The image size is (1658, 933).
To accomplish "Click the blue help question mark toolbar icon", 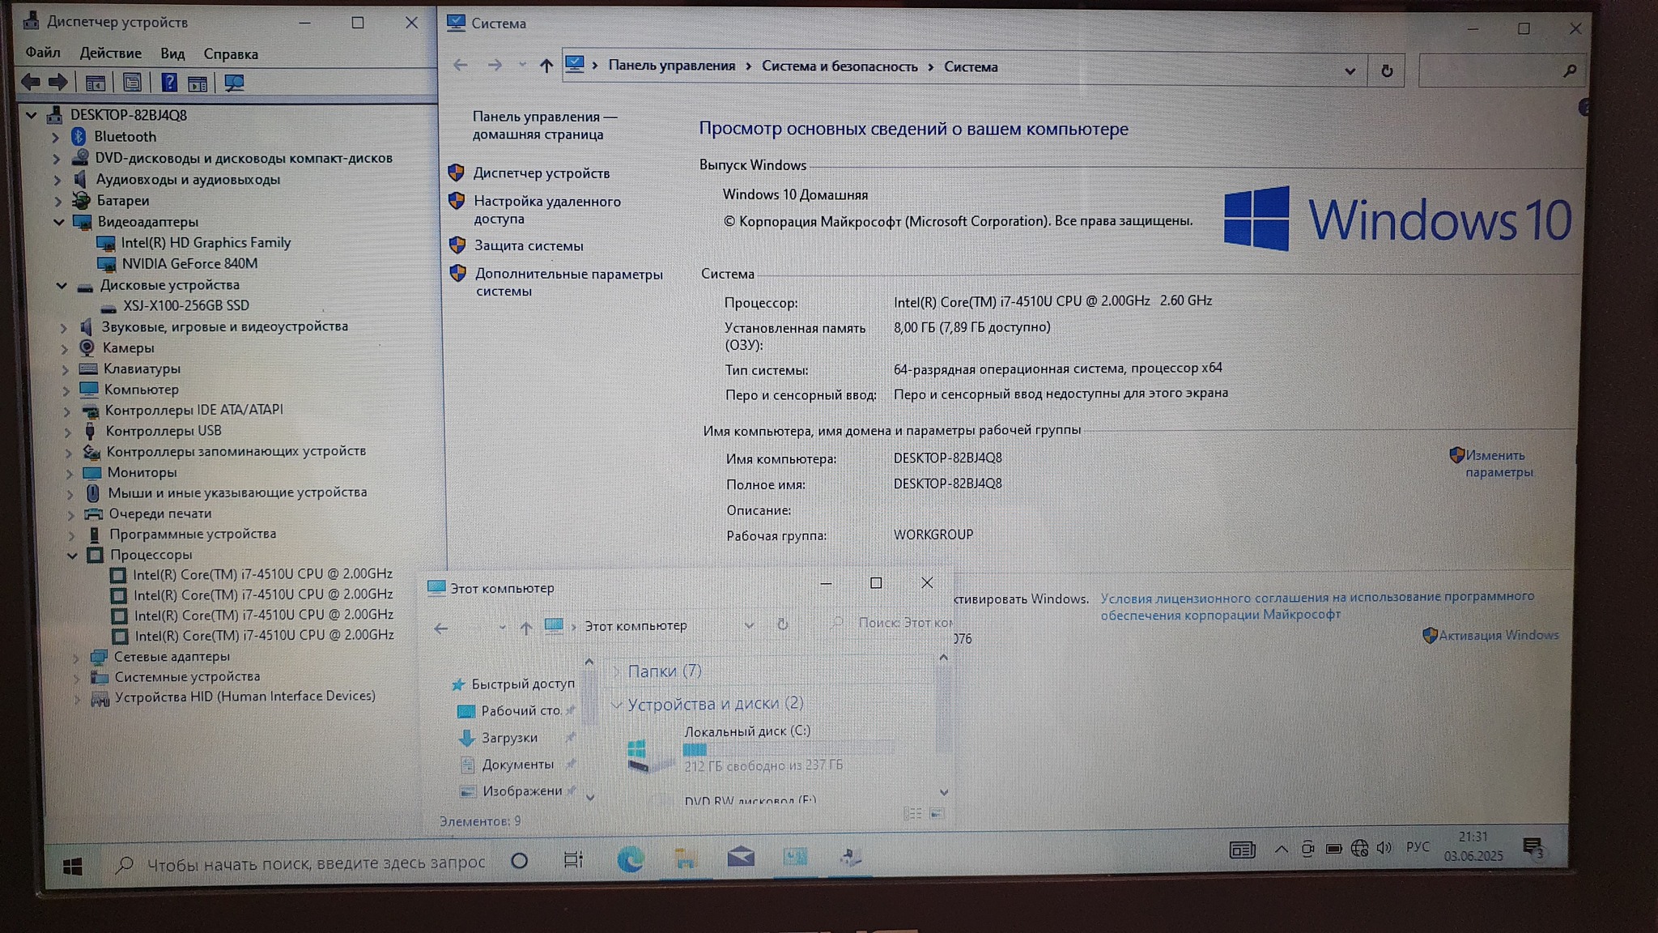I will pos(168,83).
